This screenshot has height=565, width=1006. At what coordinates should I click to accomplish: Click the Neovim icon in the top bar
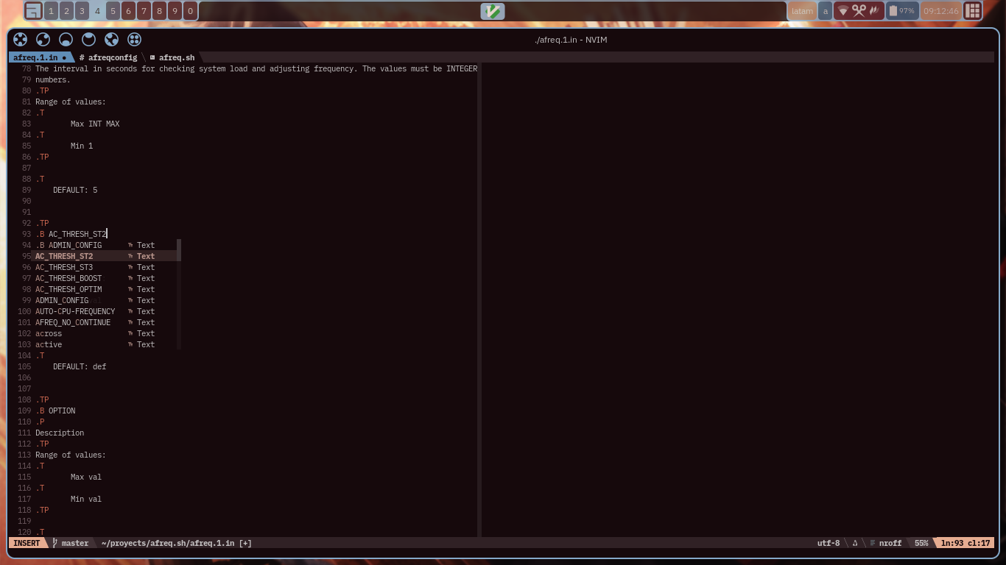493,11
